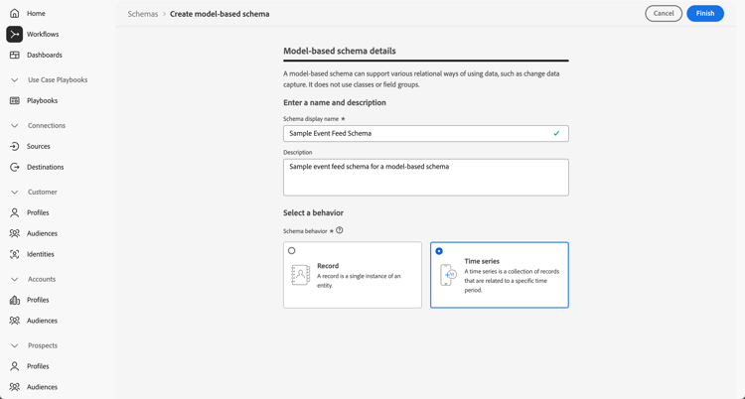Screen dimensions: 745x399
Task: Open Destinations using its icon
Action: click(x=15, y=168)
